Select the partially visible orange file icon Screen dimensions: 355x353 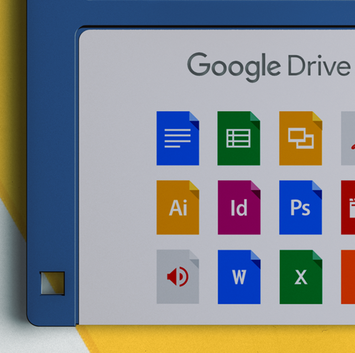coord(348,277)
